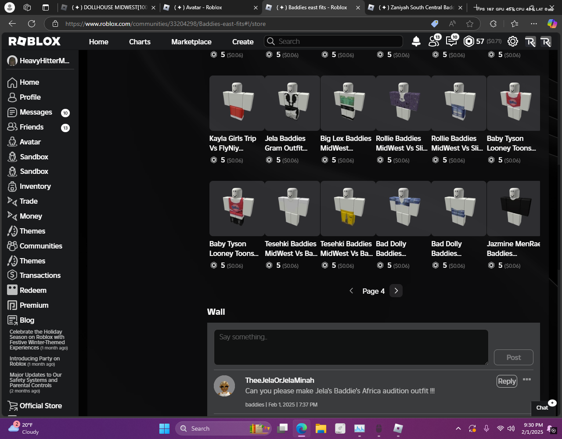Go to previous store page
562x439 pixels.
tap(351, 291)
